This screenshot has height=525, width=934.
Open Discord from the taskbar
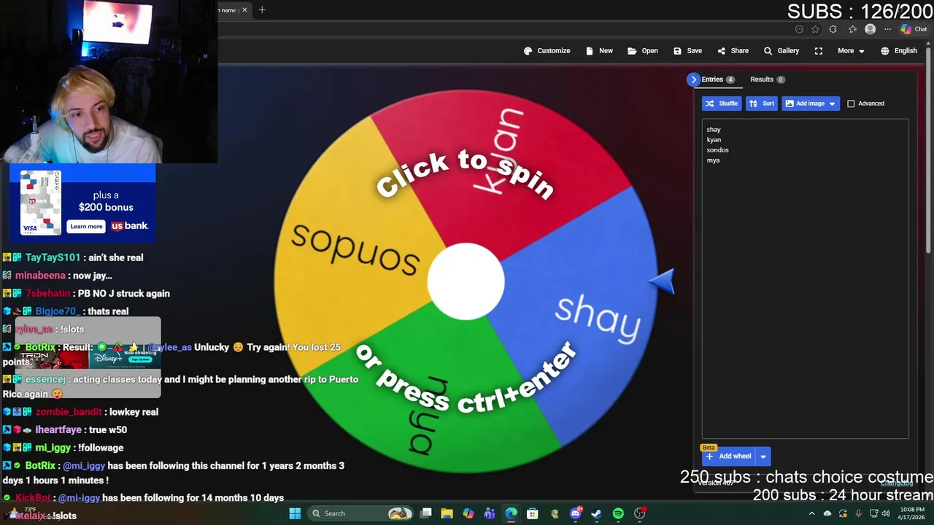tap(576, 513)
